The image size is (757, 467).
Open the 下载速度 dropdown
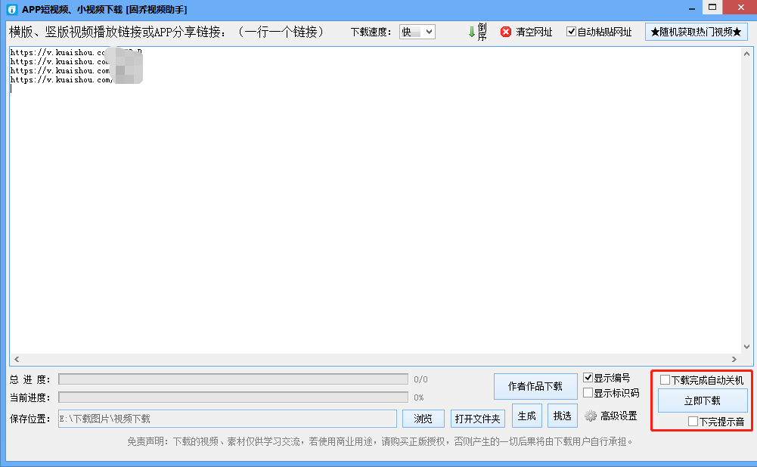coord(417,32)
